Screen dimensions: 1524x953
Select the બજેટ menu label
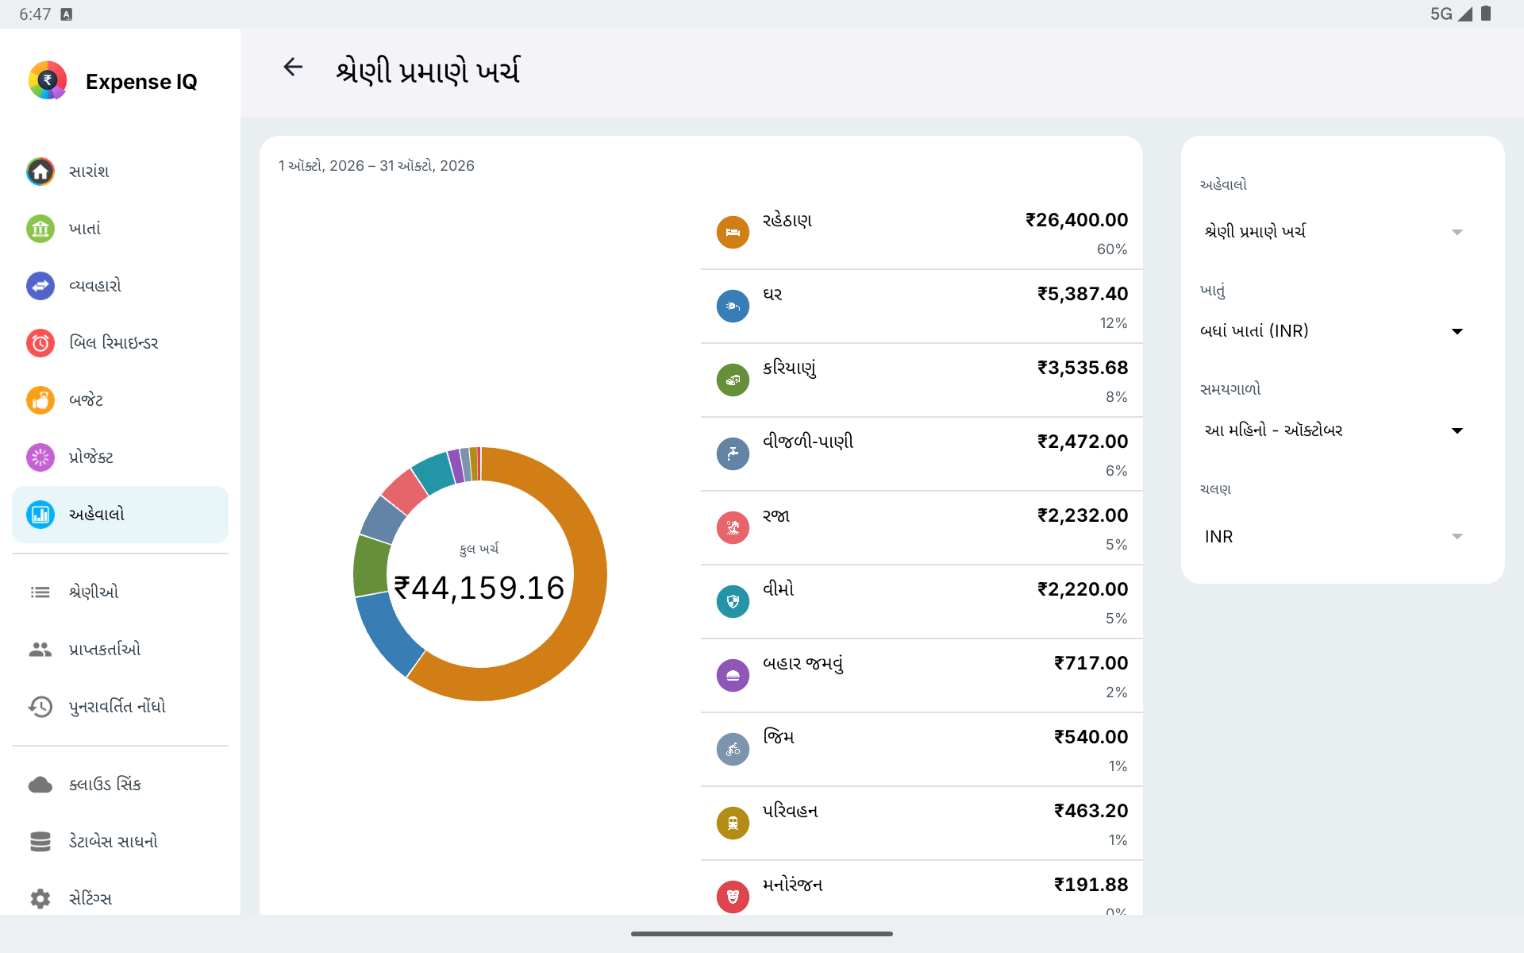coord(86,400)
